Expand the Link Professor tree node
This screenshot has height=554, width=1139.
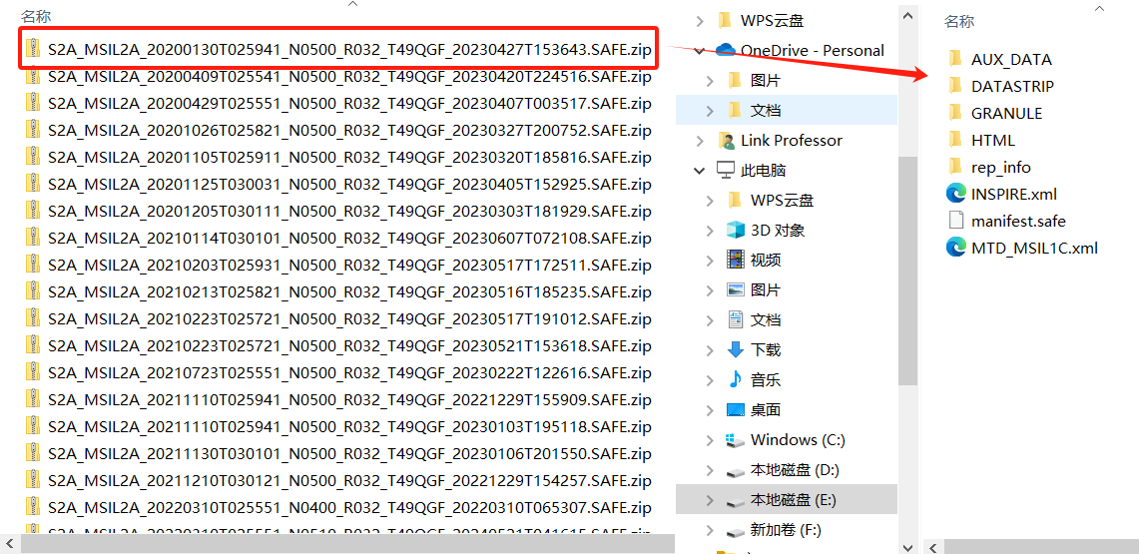coord(700,141)
